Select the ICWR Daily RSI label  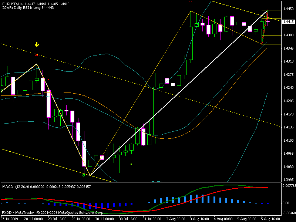pyautogui.click(x=28, y=7)
